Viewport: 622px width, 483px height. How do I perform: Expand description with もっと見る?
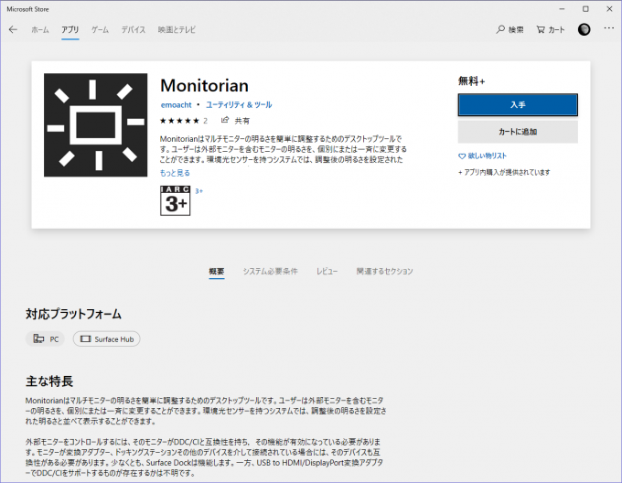pyautogui.click(x=175, y=173)
